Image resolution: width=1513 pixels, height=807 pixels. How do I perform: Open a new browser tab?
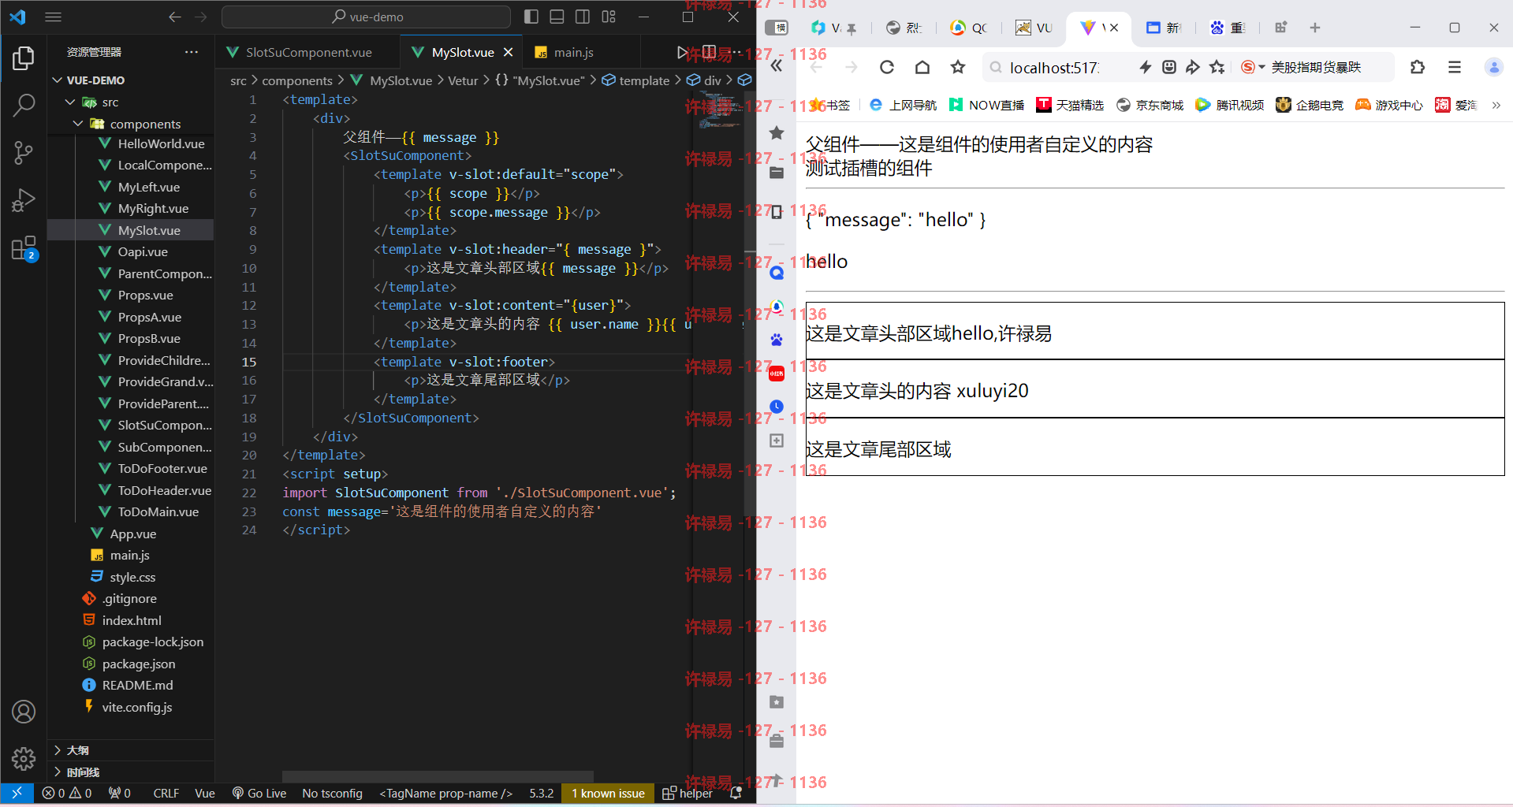coord(1315,28)
